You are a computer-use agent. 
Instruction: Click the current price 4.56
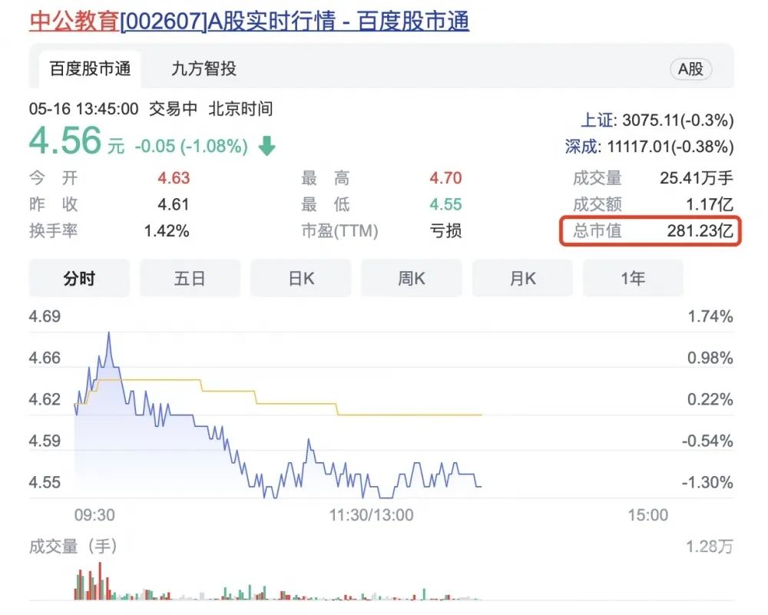(x=65, y=141)
